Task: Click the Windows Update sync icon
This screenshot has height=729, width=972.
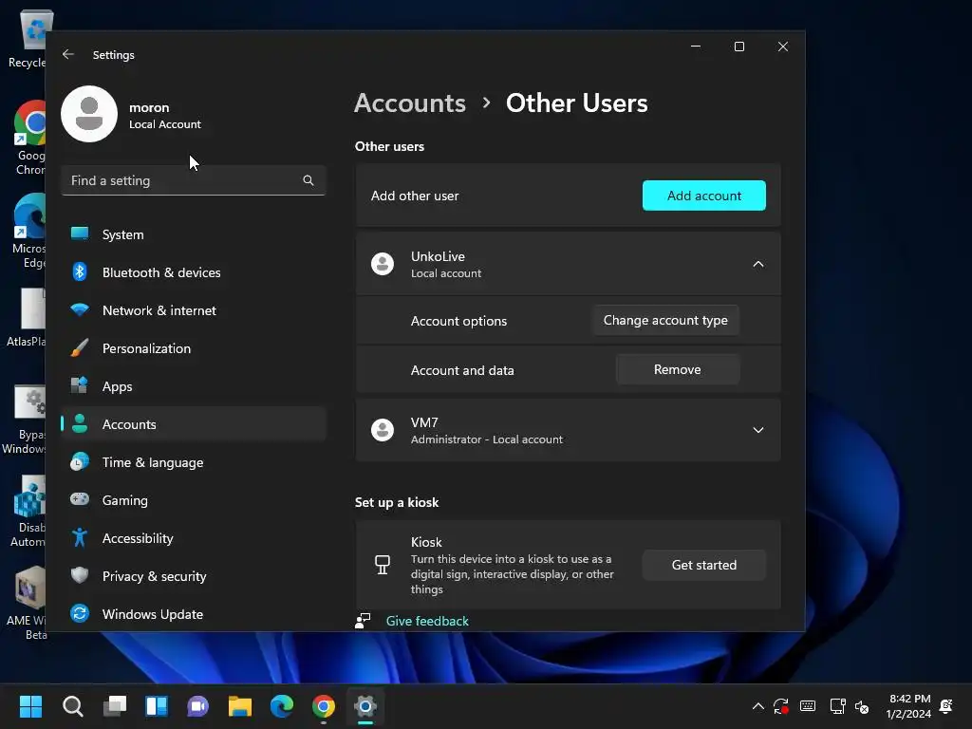Action: (x=80, y=614)
